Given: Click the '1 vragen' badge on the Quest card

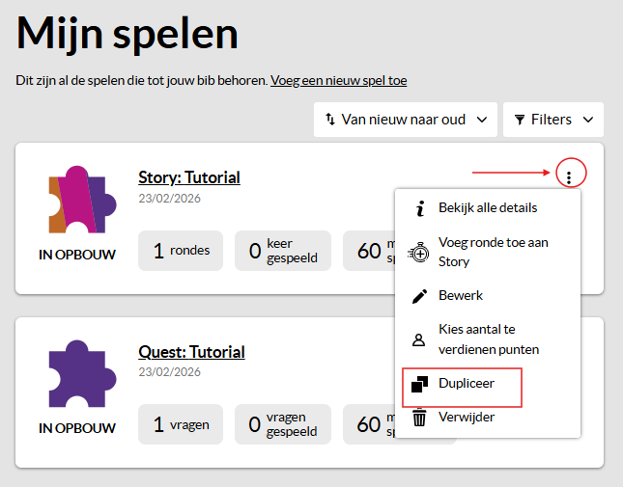Looking at the screenshot, I should (181, 425).
